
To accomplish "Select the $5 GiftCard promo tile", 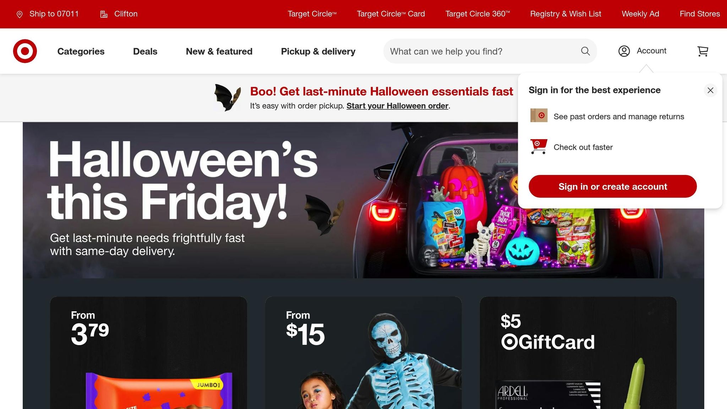I will (x=578, y=353).
